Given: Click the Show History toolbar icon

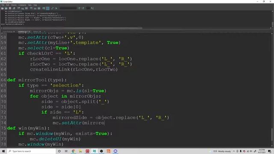Looking at the screenshot, I should pos(31,8).
